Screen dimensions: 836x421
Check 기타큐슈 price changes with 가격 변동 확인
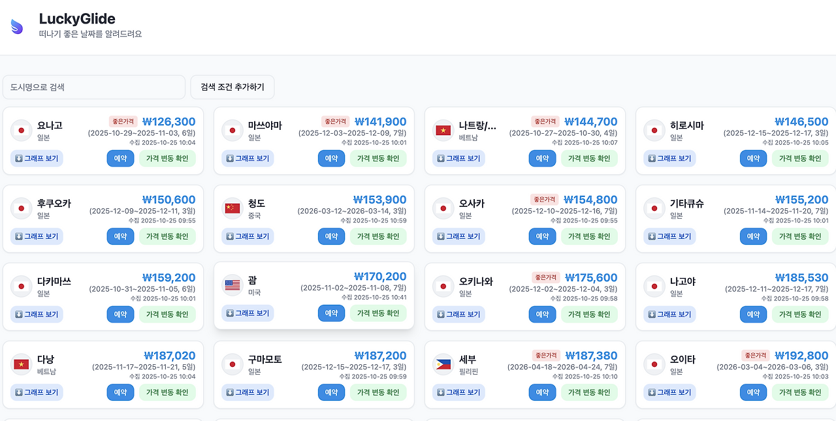tap(801, 236)
